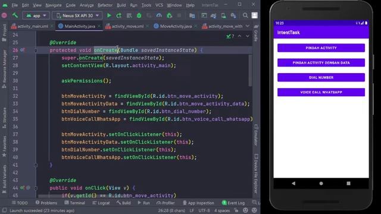Image resolution: width=381 pixels, height=214 pixels.
Task: Open the Favorites tool window
Action: tap(4, 146)
